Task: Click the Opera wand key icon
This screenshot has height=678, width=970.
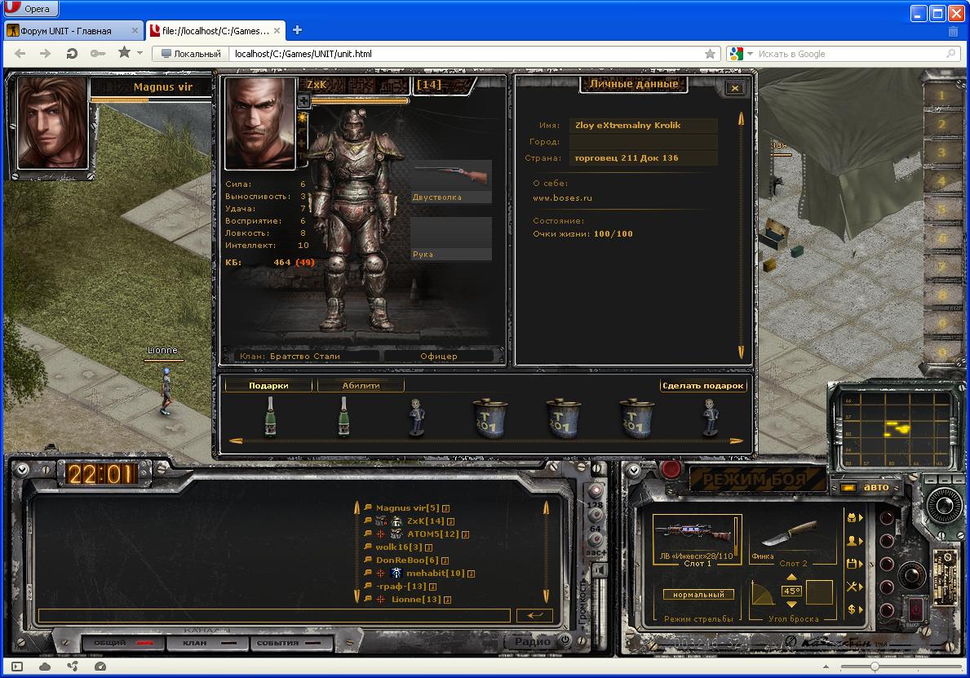Action: coord(98,54)
